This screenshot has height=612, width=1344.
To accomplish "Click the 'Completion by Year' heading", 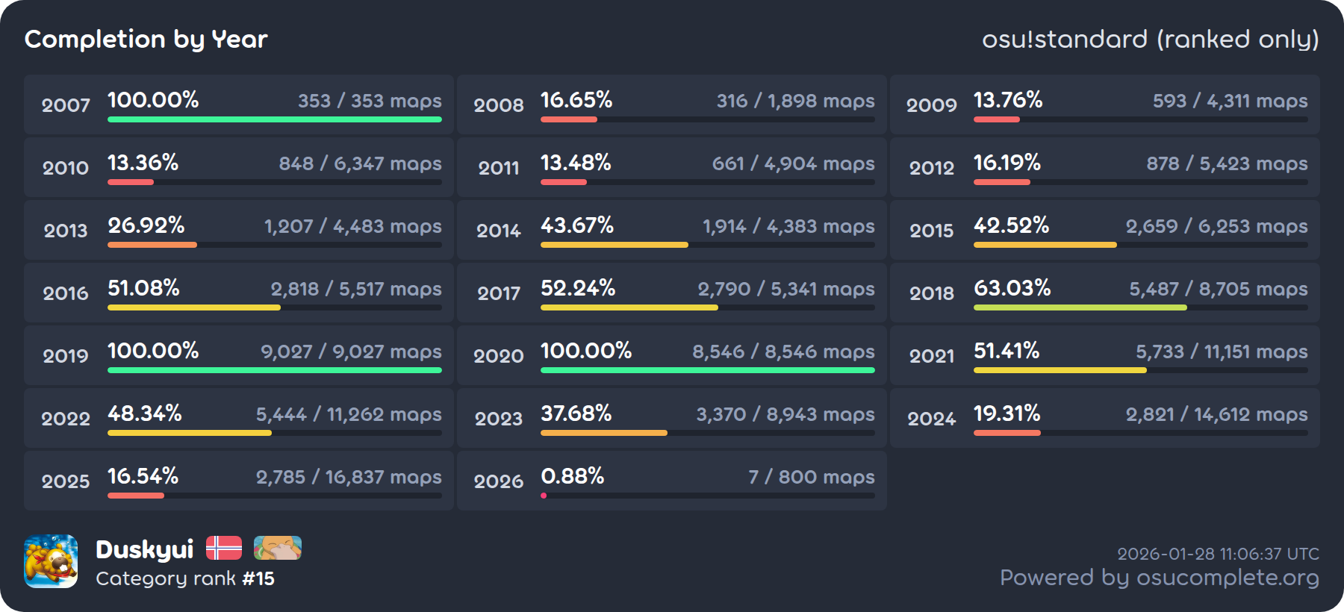I will click(146, 39).
